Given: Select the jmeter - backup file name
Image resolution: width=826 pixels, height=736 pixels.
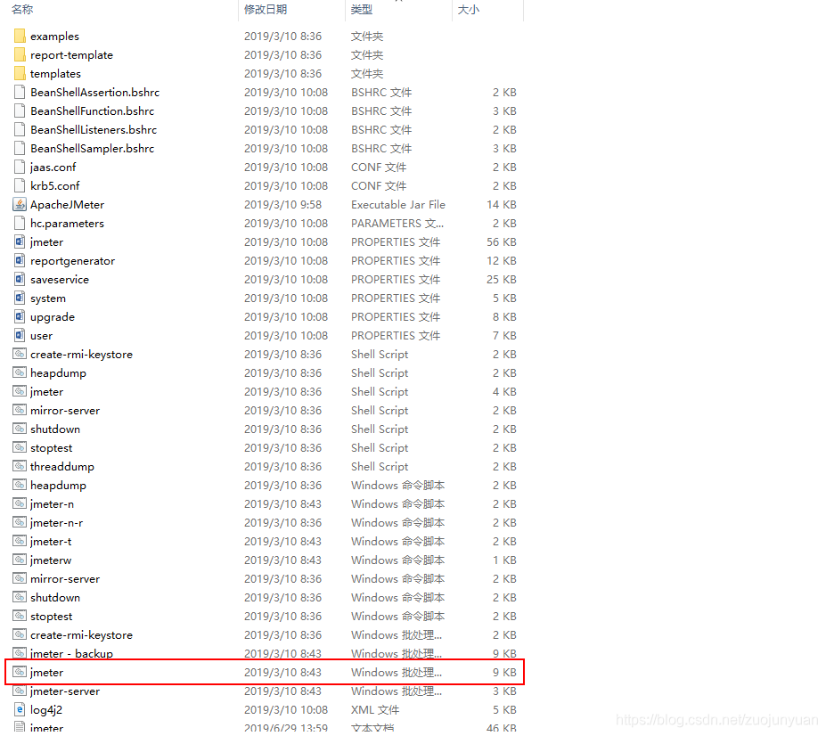Looking at the screenshot, I should click(71, 654).
